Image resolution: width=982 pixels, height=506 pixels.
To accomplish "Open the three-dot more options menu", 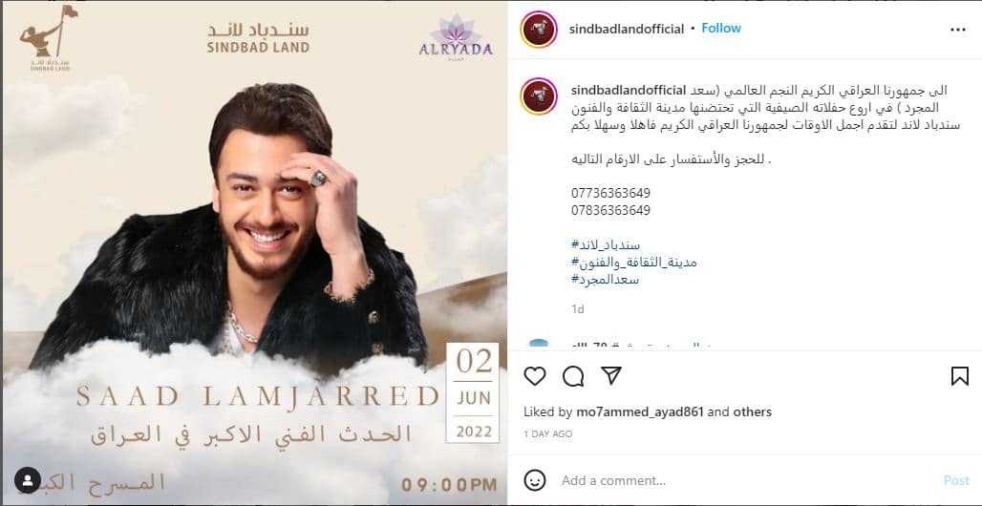I will 958,30.
